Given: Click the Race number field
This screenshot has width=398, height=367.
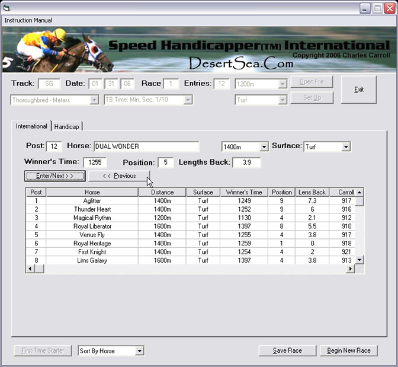Looking at the screenshot, I should [171, 84].
